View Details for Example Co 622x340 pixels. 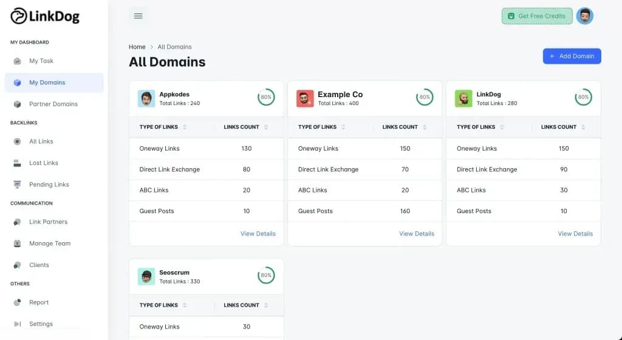point(417,234)
